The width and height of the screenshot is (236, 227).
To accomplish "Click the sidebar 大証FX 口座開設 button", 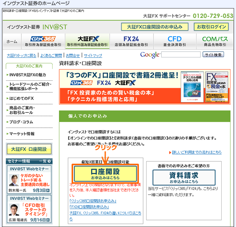I will tap(29, 149).
